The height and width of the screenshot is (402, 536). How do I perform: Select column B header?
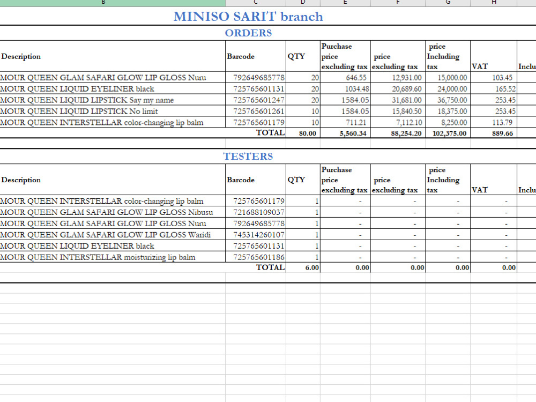click(103, 3)
